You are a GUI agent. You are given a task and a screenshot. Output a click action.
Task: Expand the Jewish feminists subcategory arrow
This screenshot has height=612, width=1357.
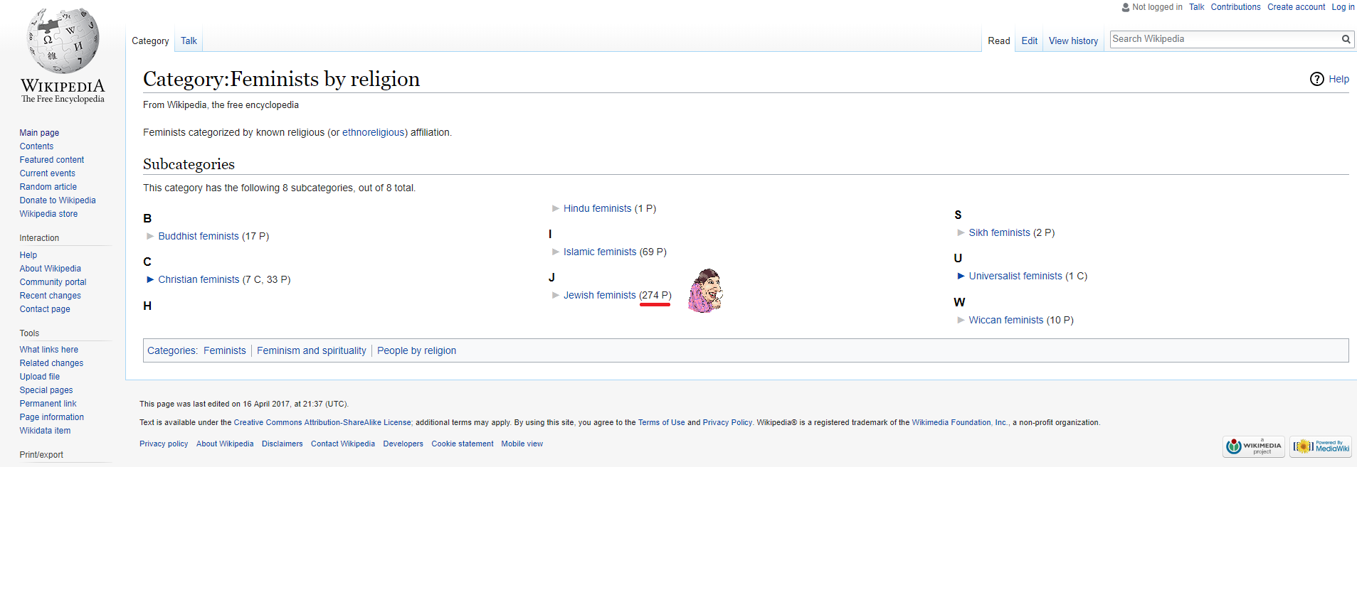pos(556,295)
